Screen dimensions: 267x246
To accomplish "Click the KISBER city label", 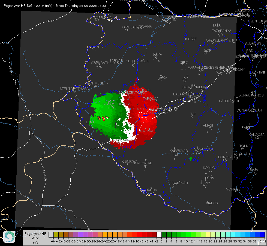I will (x=191, y=39).
